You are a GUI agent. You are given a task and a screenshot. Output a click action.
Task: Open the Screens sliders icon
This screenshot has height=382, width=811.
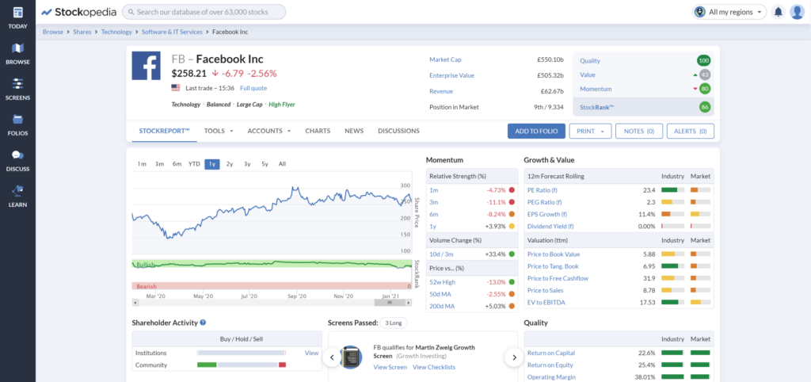(17, 84)
